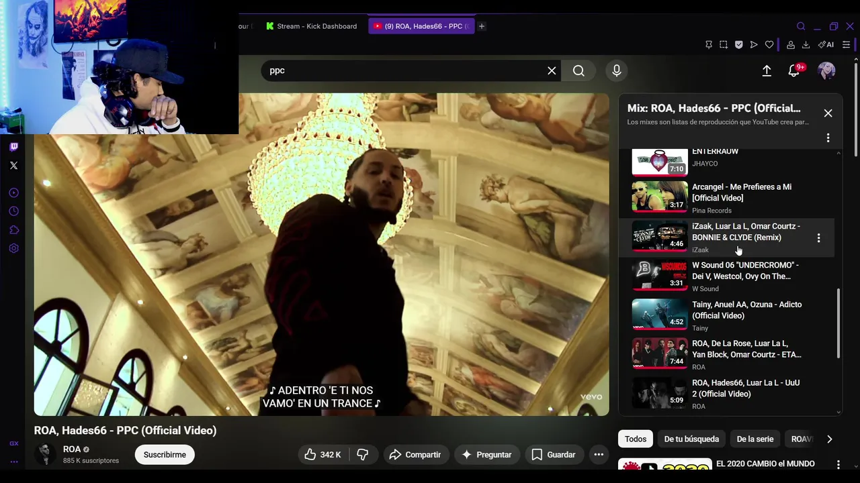Like the video (342 K)

pyautogui.click(x=322, y=455)
